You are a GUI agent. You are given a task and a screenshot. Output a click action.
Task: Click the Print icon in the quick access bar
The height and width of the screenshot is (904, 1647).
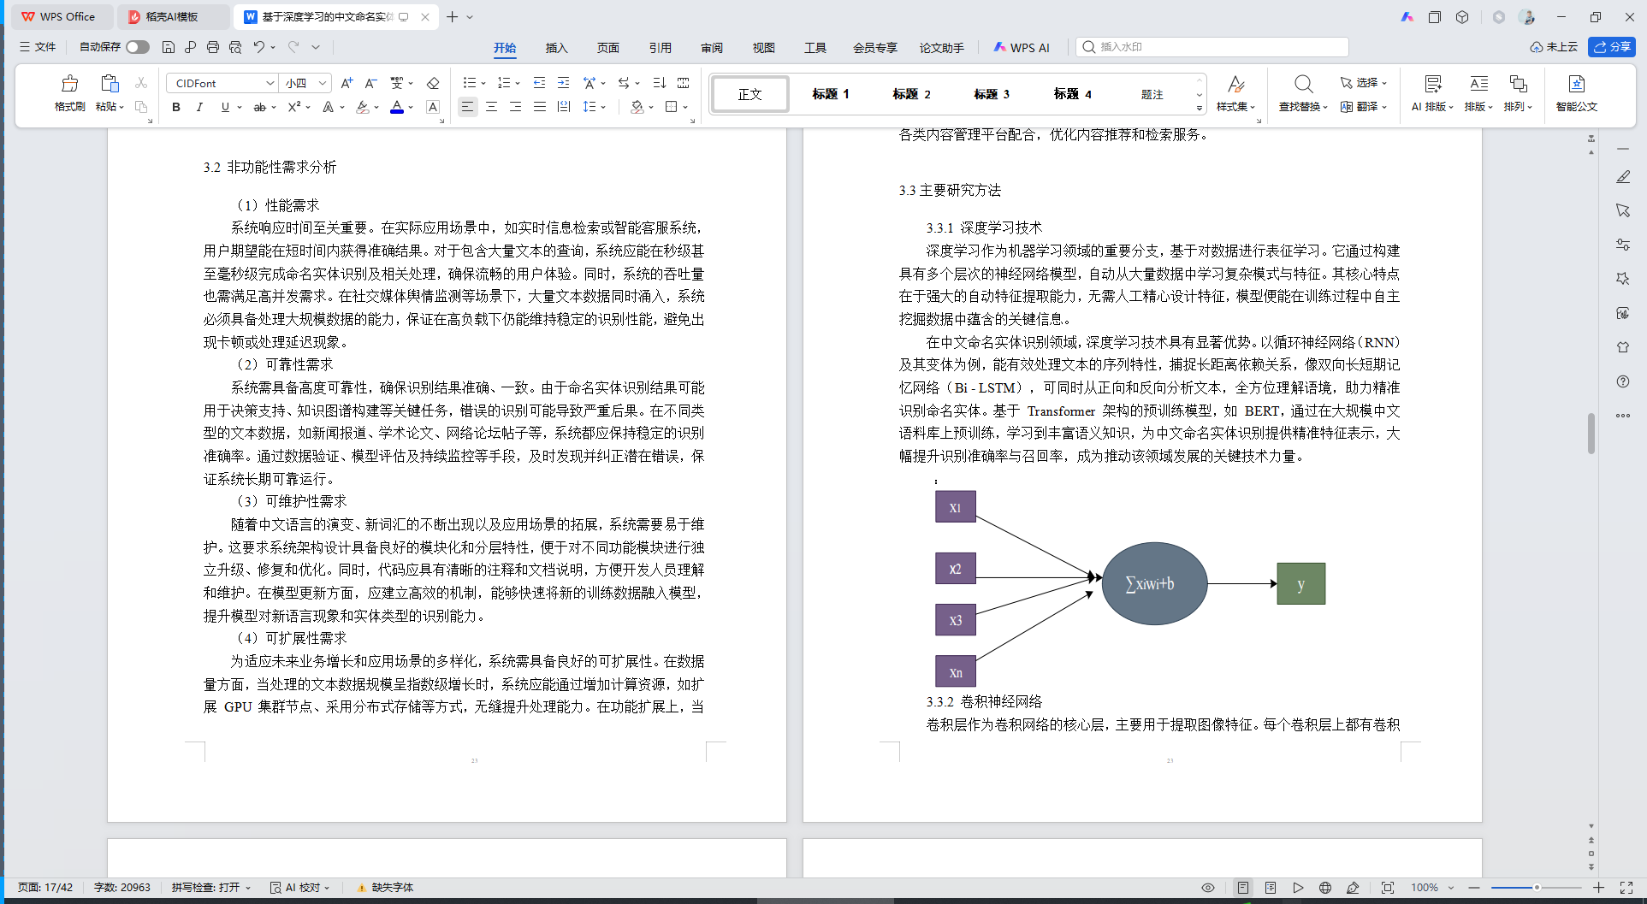pos(213,47)
